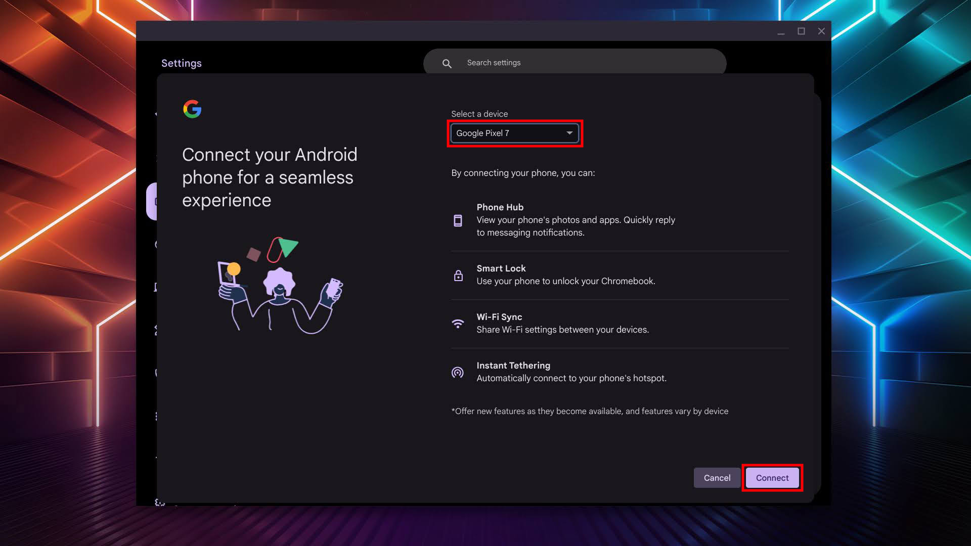Viewport: 971px width, 546px height.
Task: Click the dropdown arrow in device selector
Action: coord(569,133)
